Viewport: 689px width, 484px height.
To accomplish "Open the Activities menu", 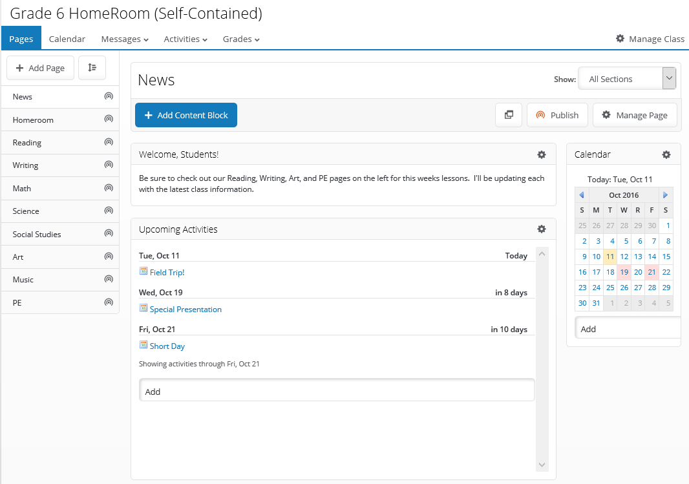I will click(x=185, y=39).
